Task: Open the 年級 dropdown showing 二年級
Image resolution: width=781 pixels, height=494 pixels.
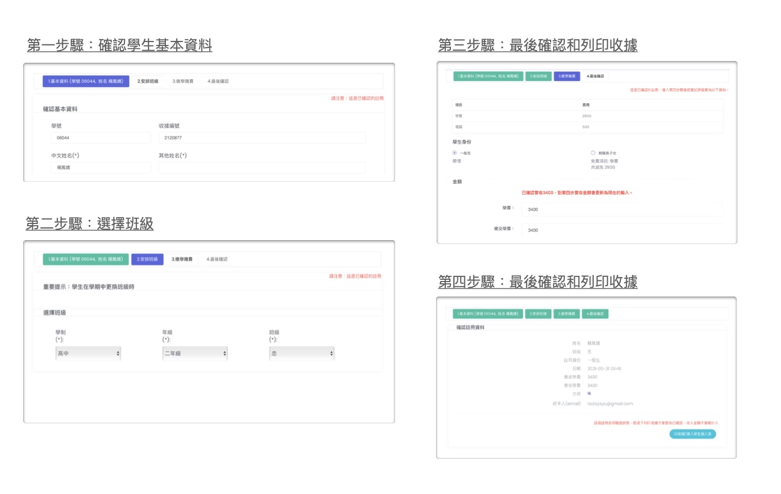Action: (x=195, y=354)
